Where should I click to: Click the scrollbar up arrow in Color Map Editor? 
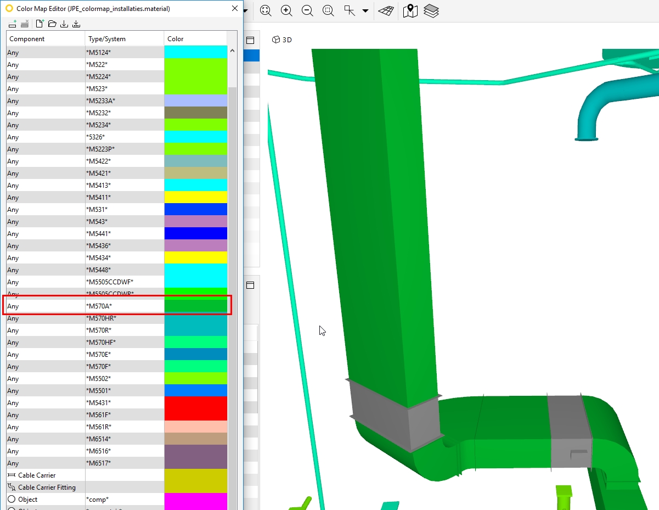click(232, 51)
